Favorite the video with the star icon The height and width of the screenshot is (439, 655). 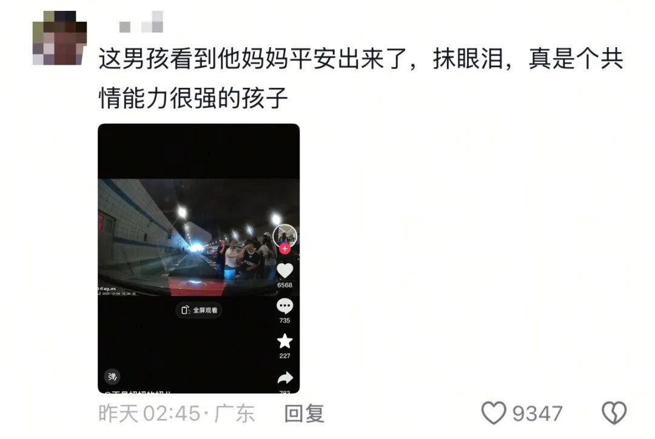click(285, 342)
